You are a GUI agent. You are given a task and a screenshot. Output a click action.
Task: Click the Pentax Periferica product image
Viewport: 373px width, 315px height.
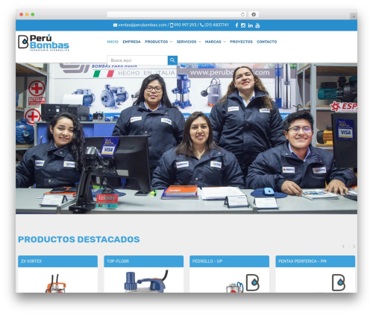tap(316, 280)
